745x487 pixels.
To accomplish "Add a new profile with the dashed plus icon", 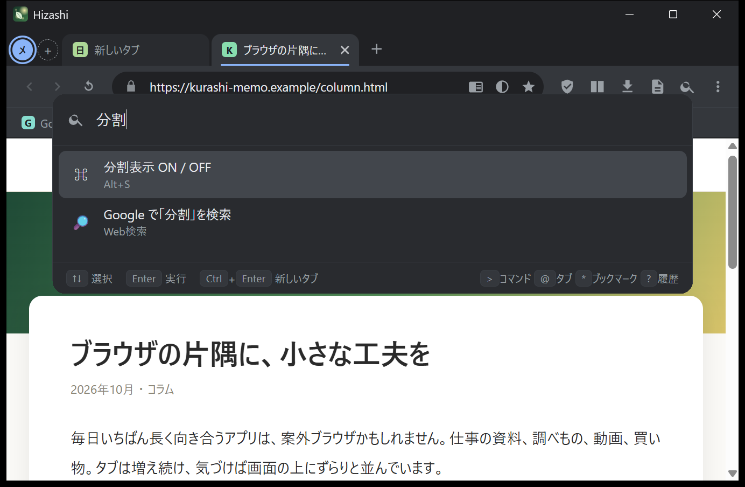I will [48, 51].
